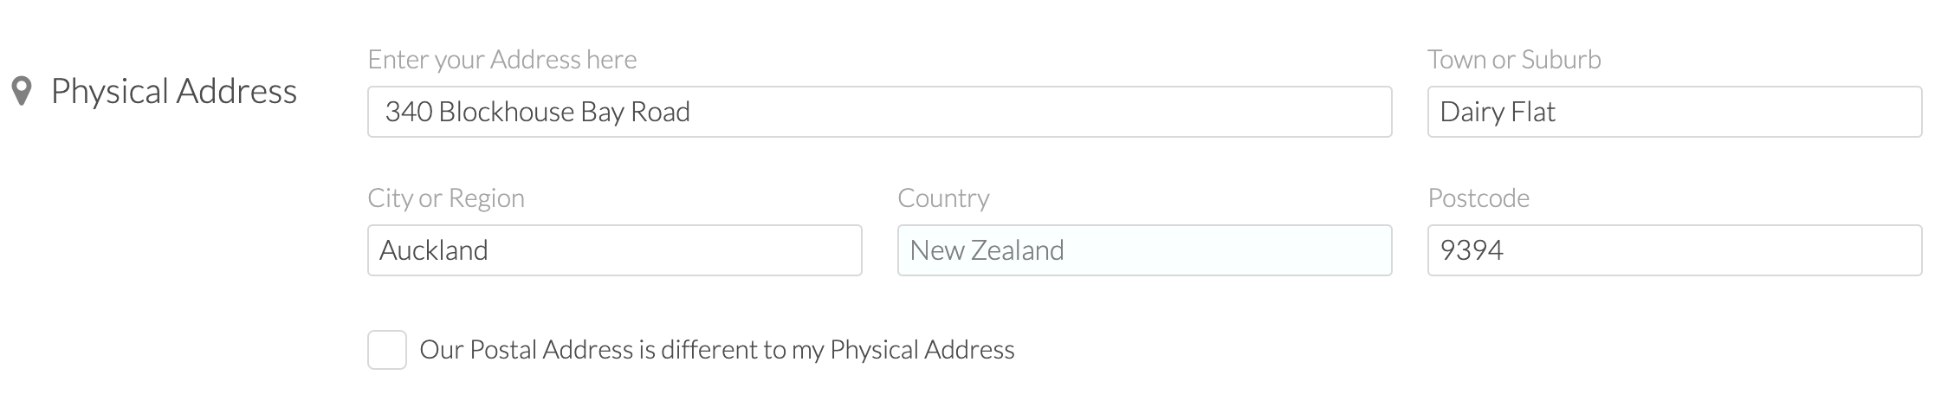Screen dimensions: 1954x414
Task: Open the Country field showing New Zealand
Action: [1144, 250]
